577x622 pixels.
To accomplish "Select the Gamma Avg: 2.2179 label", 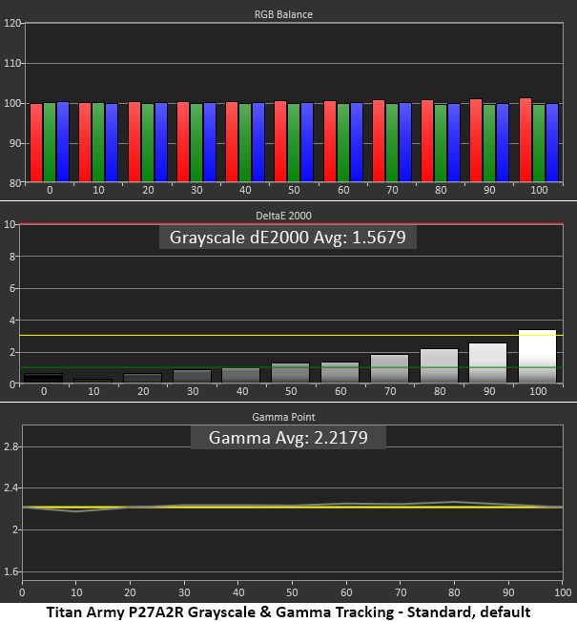I will (x=288, y=438).
